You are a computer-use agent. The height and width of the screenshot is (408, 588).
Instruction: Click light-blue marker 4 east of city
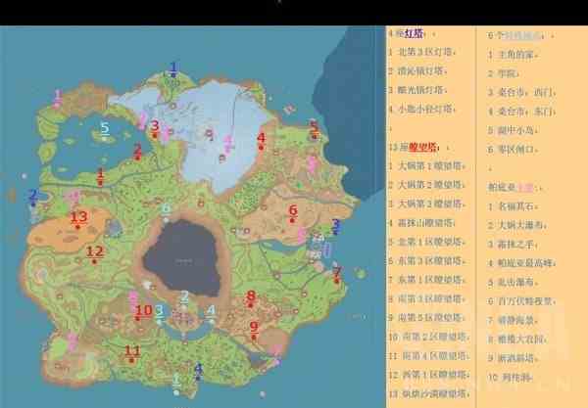tap(211, 312)
